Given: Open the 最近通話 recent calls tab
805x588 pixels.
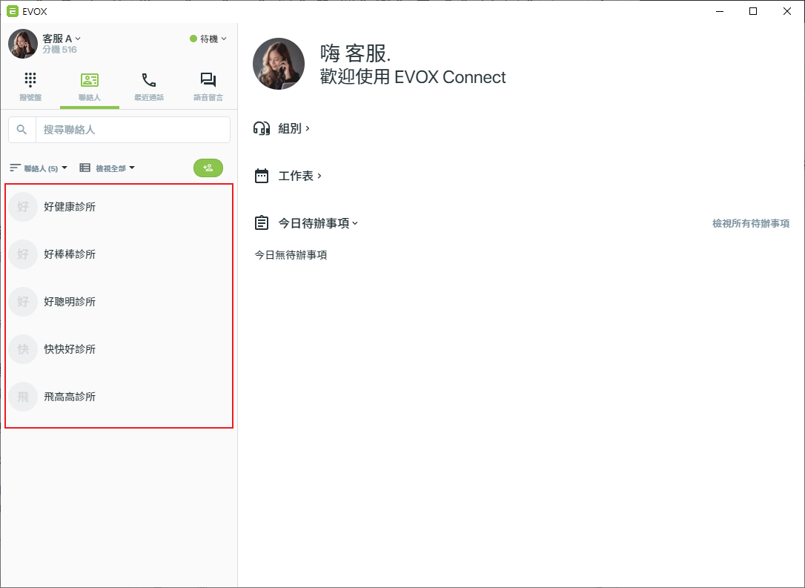Looking at the screenshot, I should pos(149,87).
